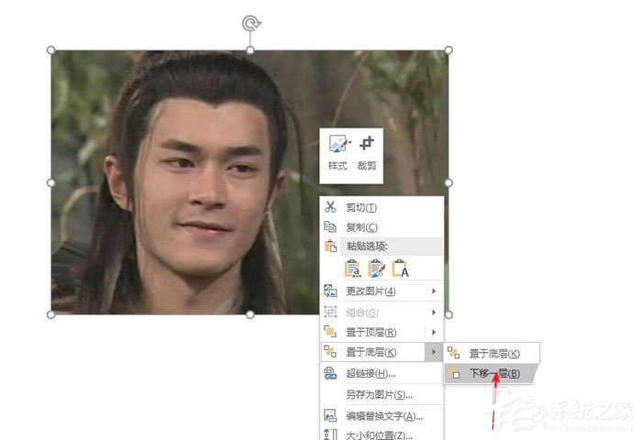Click the bottom-center resize handle of picture
The image size is (642, 440).
(x=249, y=314)
